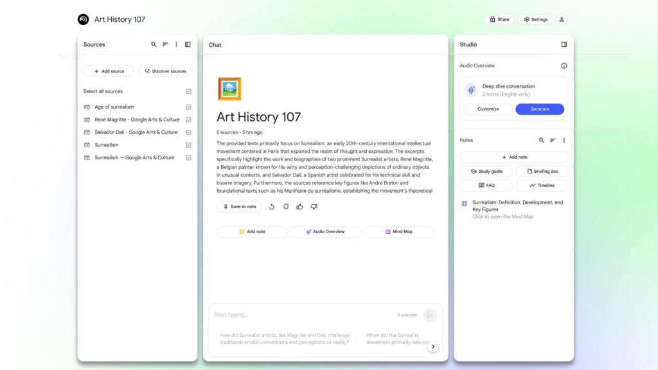Image resolution: width=658 pixels, height=370 pixels.
Task: Open Sources panel more options menu
Action: [177, 44]
